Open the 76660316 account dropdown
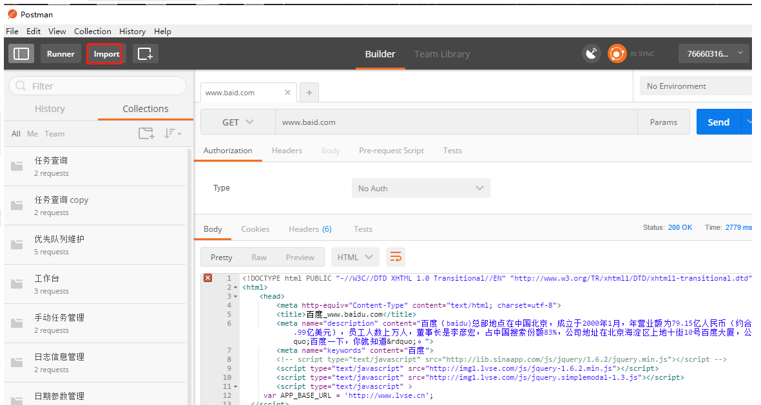The image size is (761, 405). [715, 54]
